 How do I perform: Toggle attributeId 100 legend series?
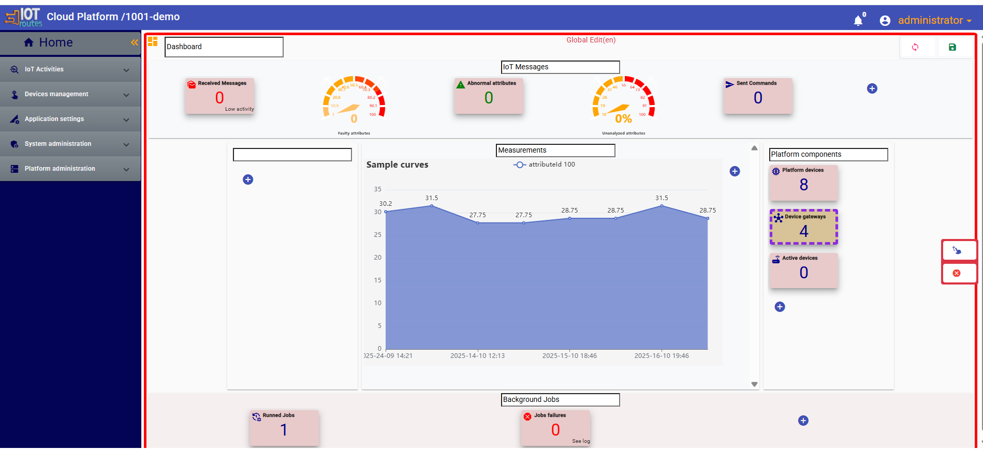click(x=544, y=164)
